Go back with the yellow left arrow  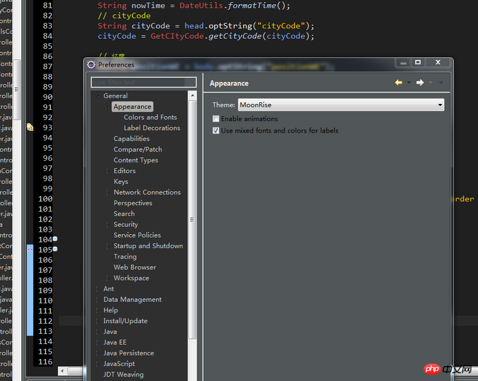tap(399, 82)
